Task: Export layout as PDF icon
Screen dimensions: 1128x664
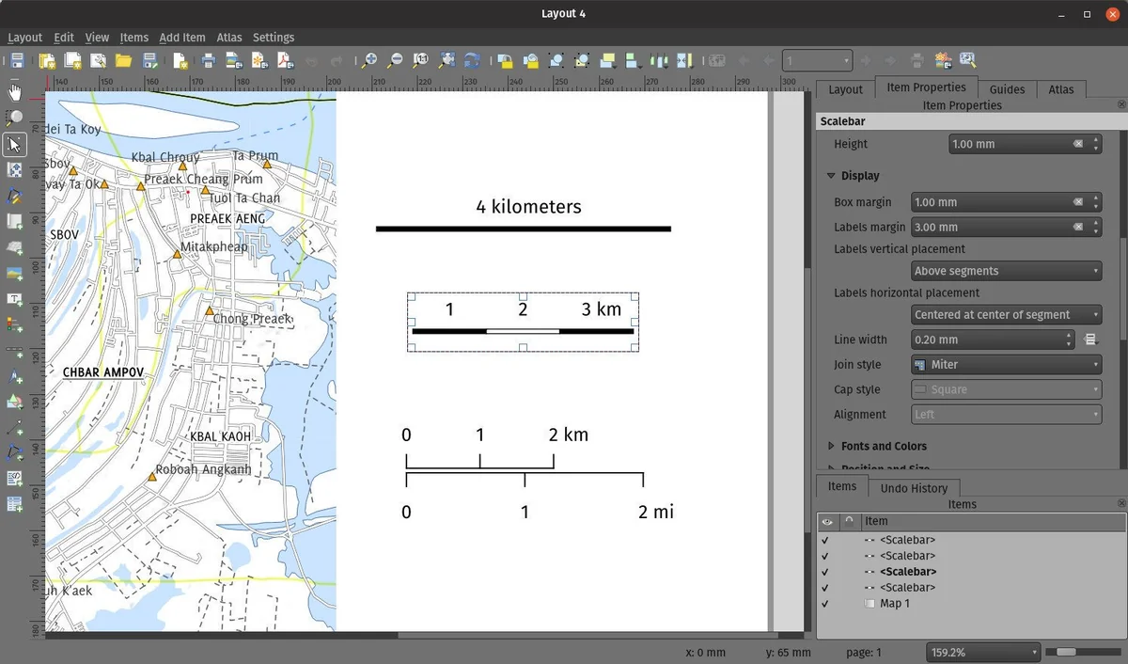Action: (x=286, y=61)
